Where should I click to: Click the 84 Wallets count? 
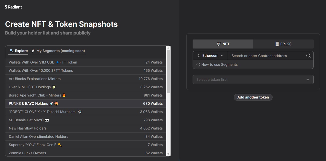click(x=154, y=136)
